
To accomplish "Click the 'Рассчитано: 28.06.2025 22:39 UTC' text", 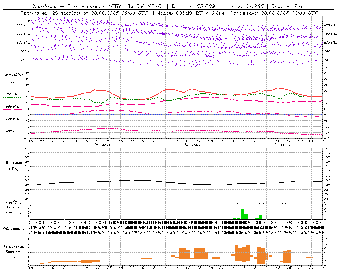I will click(274, 13).
